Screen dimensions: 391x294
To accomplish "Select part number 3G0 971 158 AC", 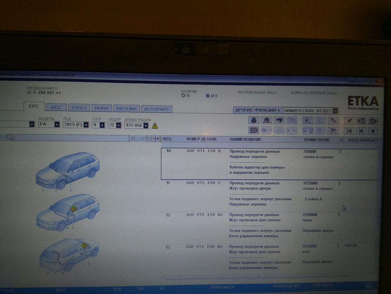I will point(204,214).
